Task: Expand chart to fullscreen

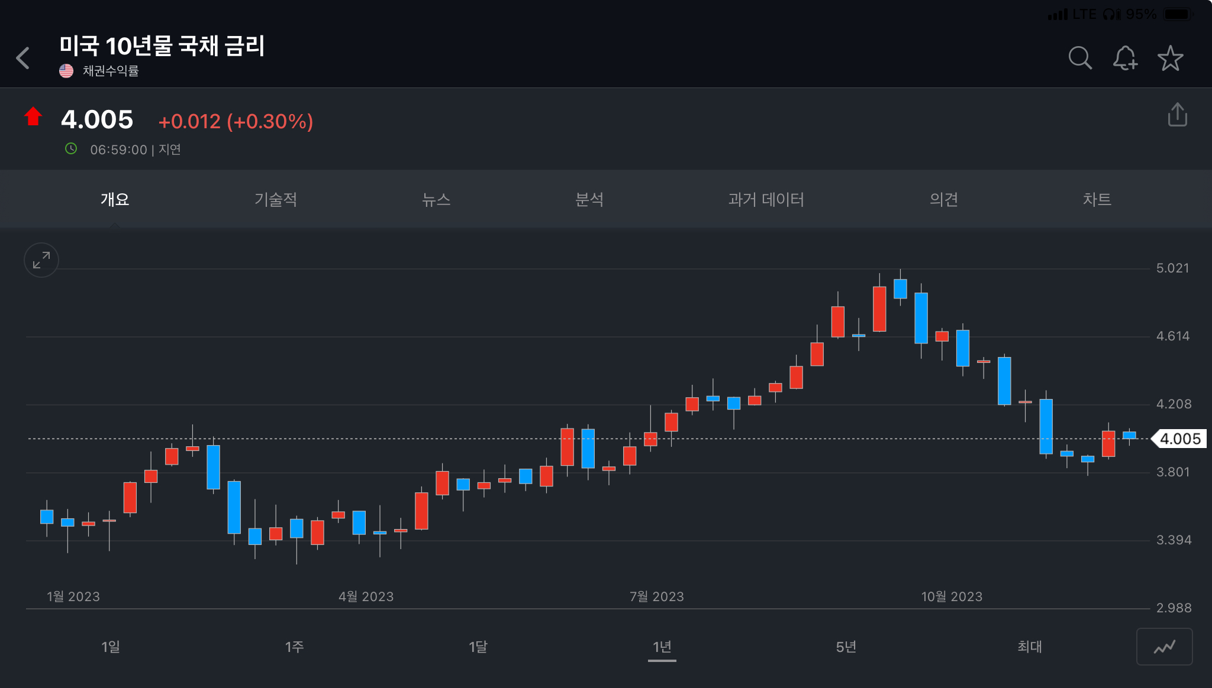Action: 41,260
